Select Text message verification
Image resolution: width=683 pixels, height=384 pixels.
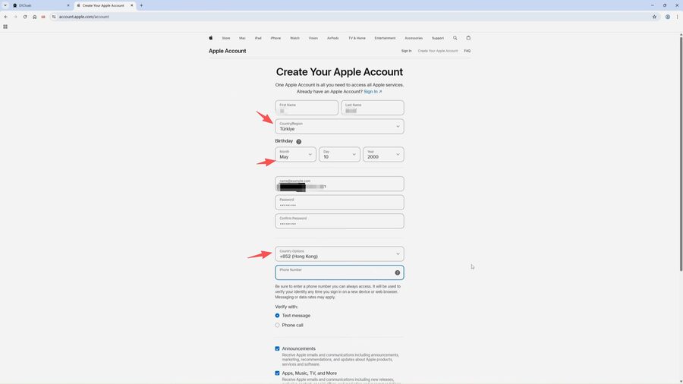pyautogui.click(x=277, y=316)
